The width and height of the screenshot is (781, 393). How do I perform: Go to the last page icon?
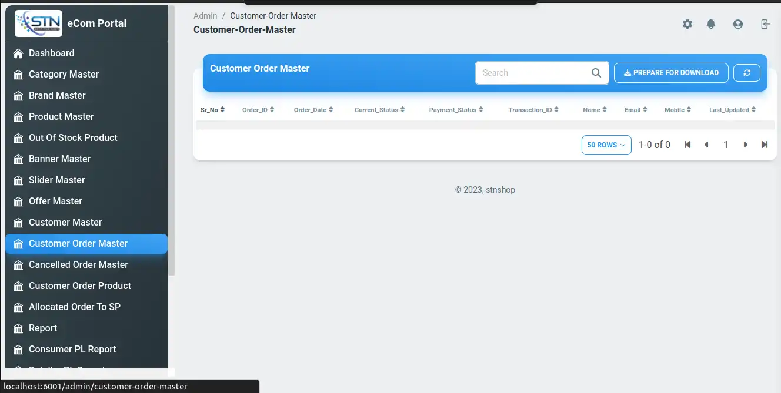click(x=764, y=145)
